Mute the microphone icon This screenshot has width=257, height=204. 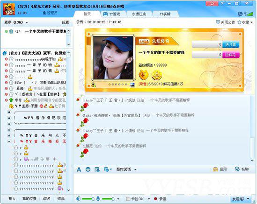tap(98, 199)
